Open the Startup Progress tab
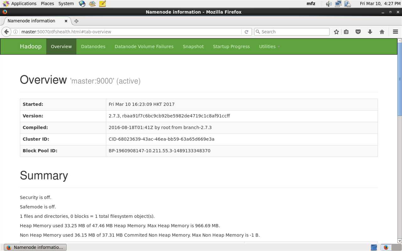The width and height of the screenshot is (402, 251). (231, 46)
